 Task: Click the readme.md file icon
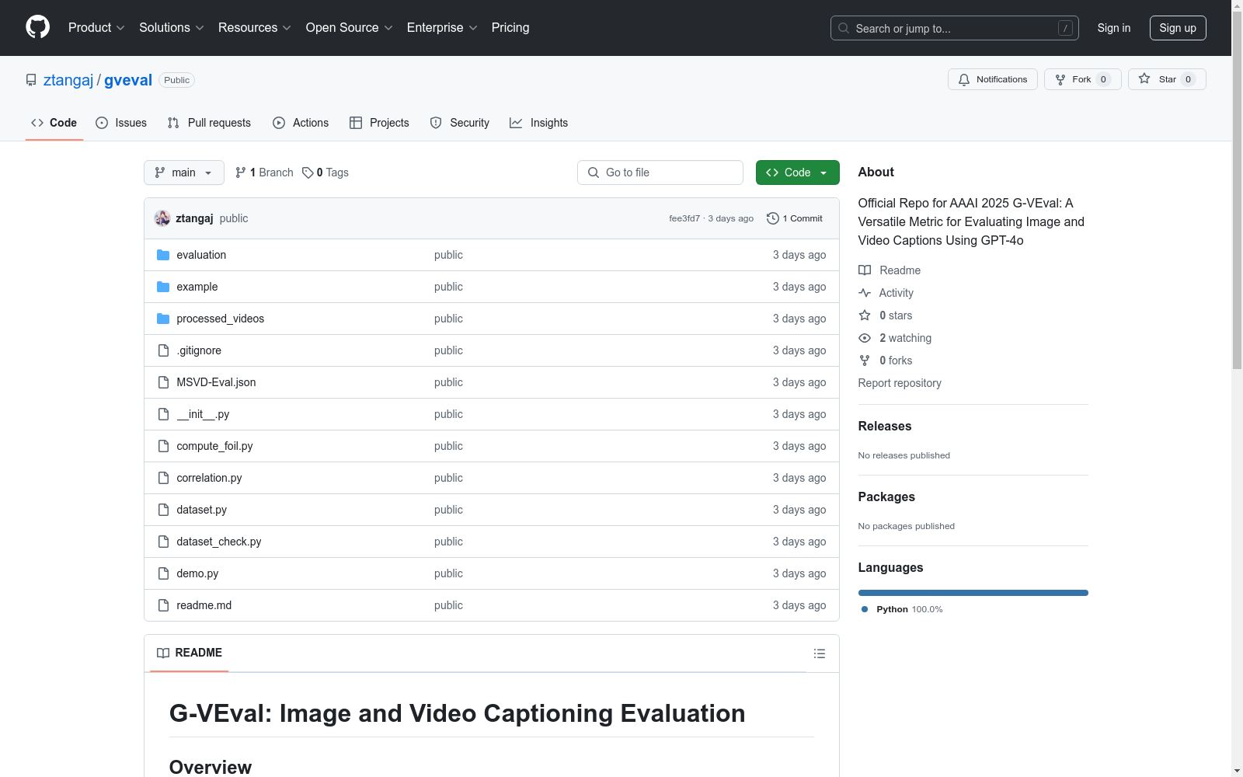163,605
